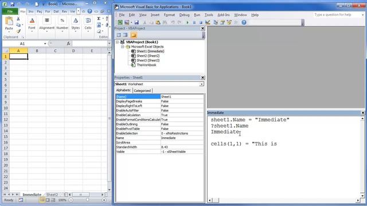Open VBA Help question mark icon
Image resolution: width=367 pixels, height=206 pixels.
click(244, 22)
